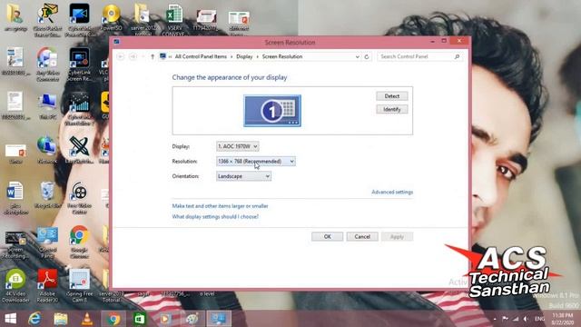Click 'All Control Panel Items' breadcrumb
Viewport: 581px width, 327px height.
point(201,56)
